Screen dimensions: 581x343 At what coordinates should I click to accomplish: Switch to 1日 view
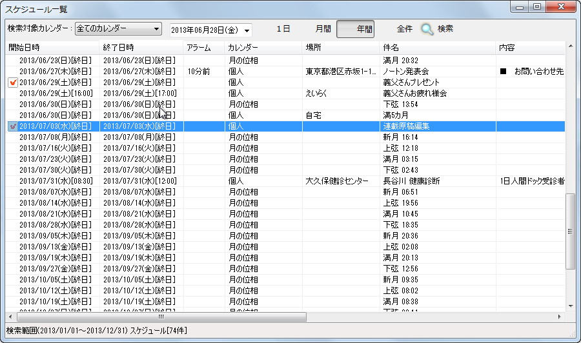[283, 29]
